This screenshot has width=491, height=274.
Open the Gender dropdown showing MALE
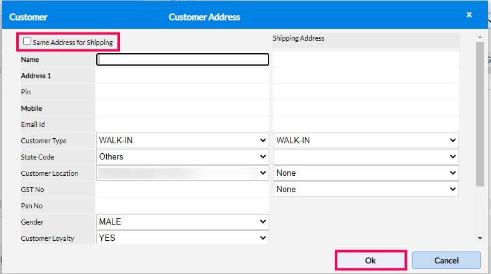point(182,221)
